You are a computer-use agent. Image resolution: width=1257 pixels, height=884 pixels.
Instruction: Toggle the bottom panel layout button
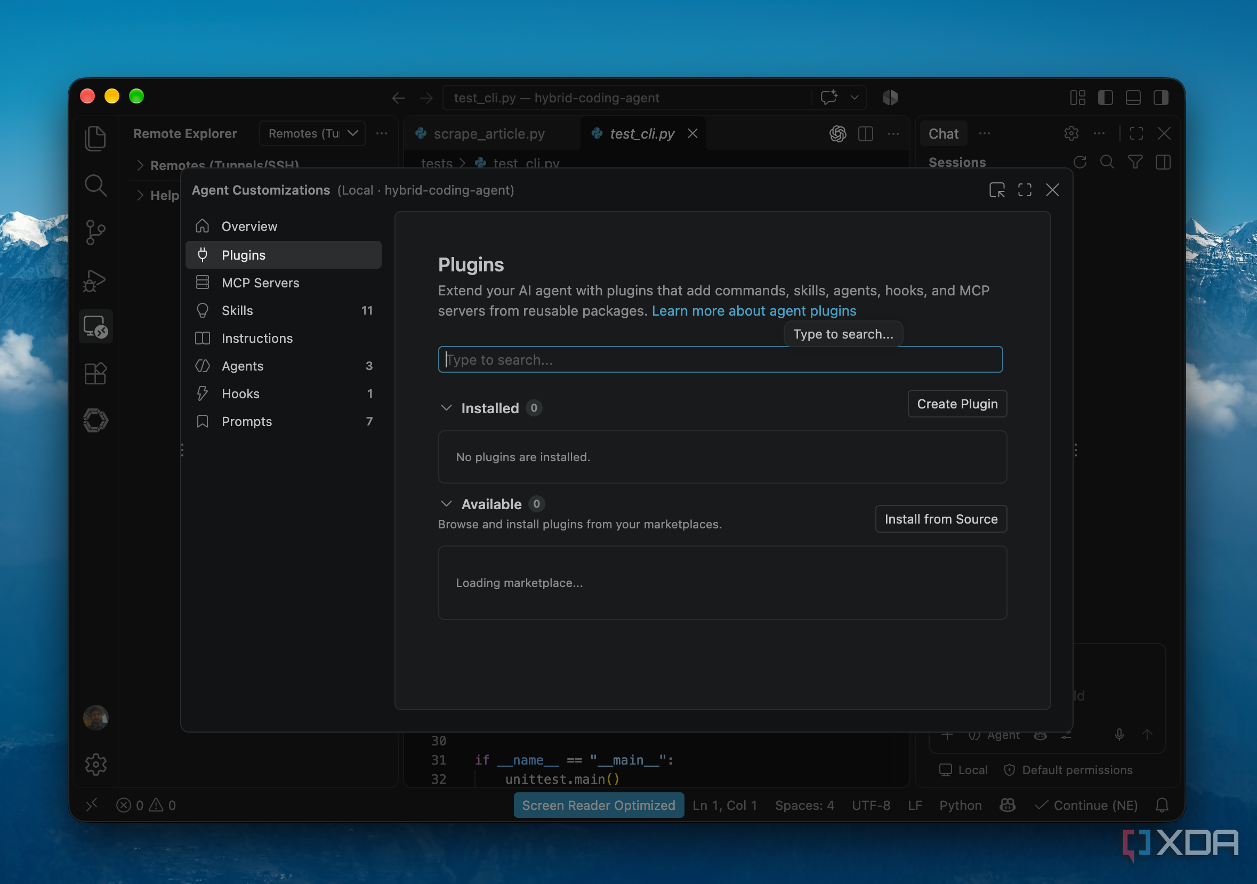coord(1133,98)
